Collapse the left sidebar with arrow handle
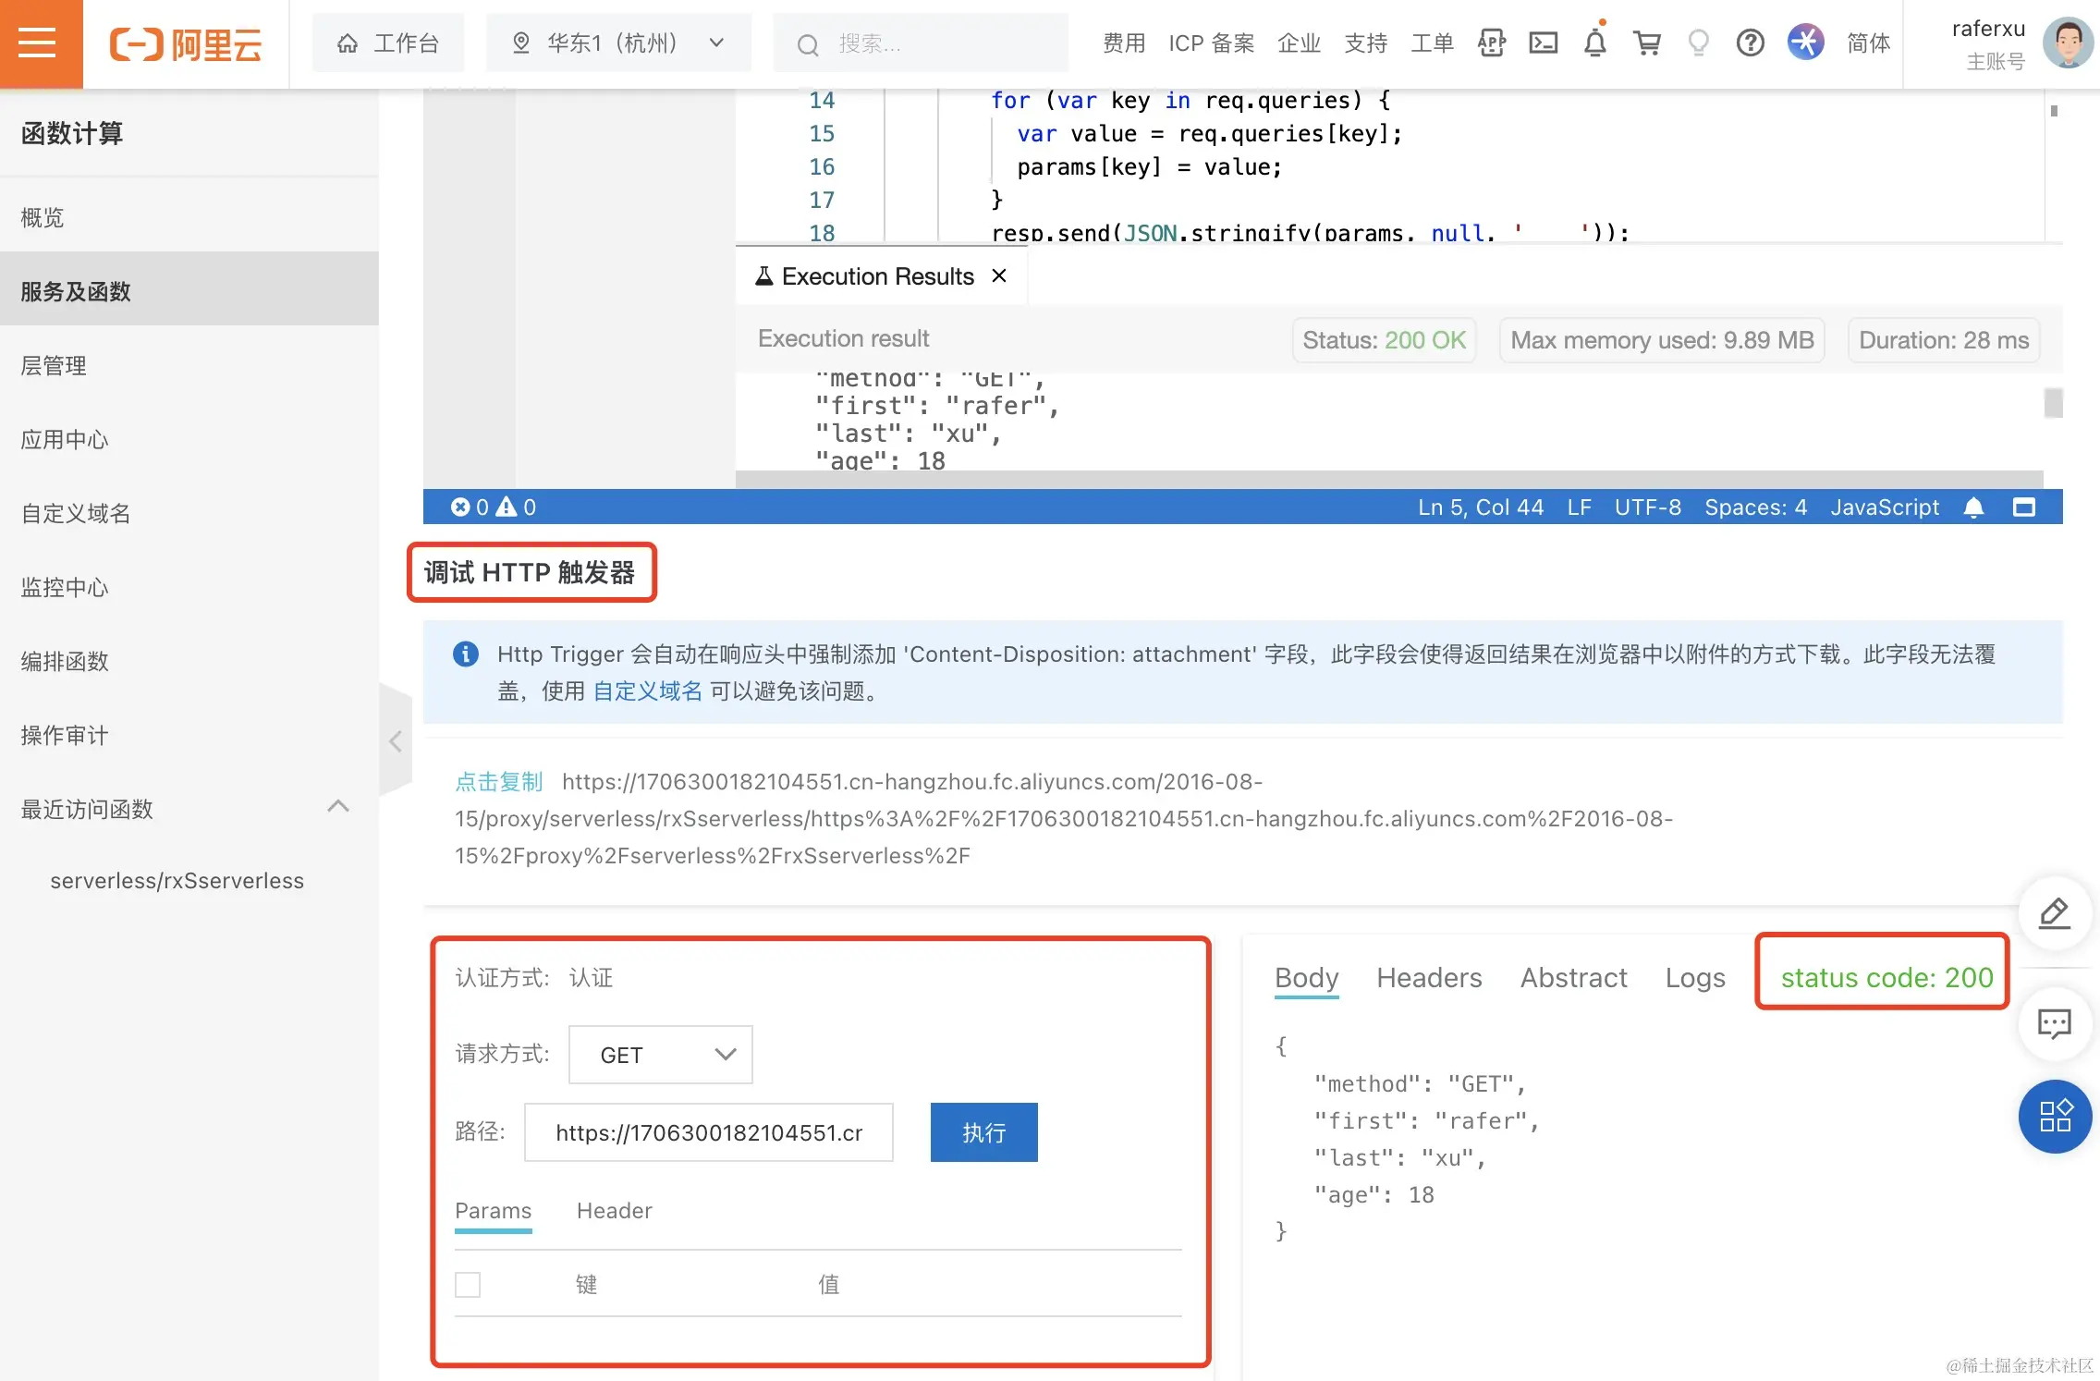Screen dimensions: 2100x1381 (396, 740)
